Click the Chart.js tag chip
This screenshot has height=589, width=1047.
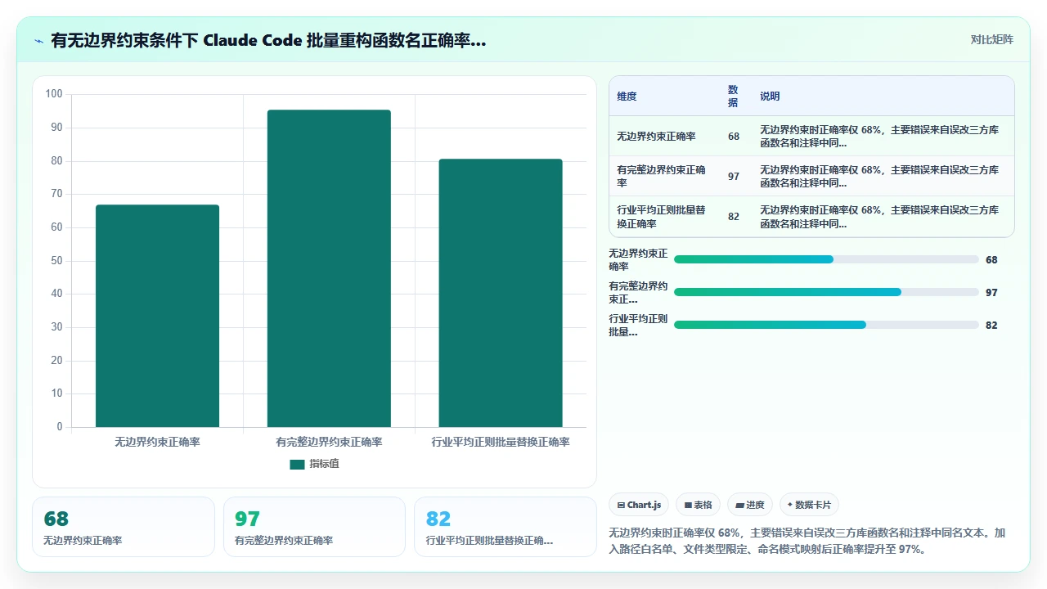[640, 505]
